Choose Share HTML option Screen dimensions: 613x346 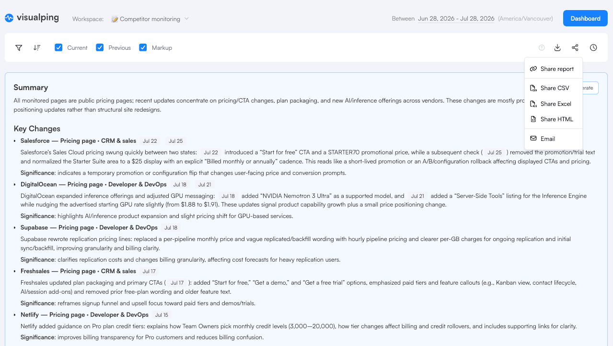[x=554, y=119]
